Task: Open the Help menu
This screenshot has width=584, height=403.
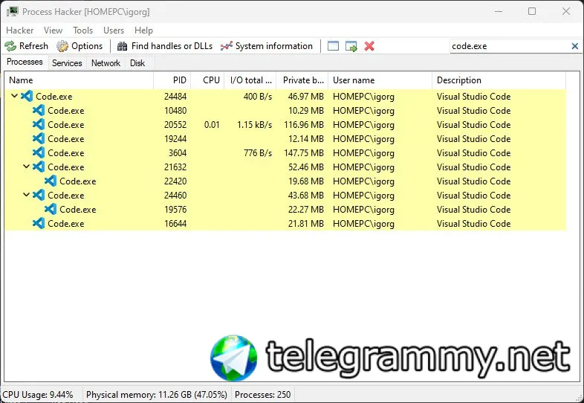Action: pos(143,30)
